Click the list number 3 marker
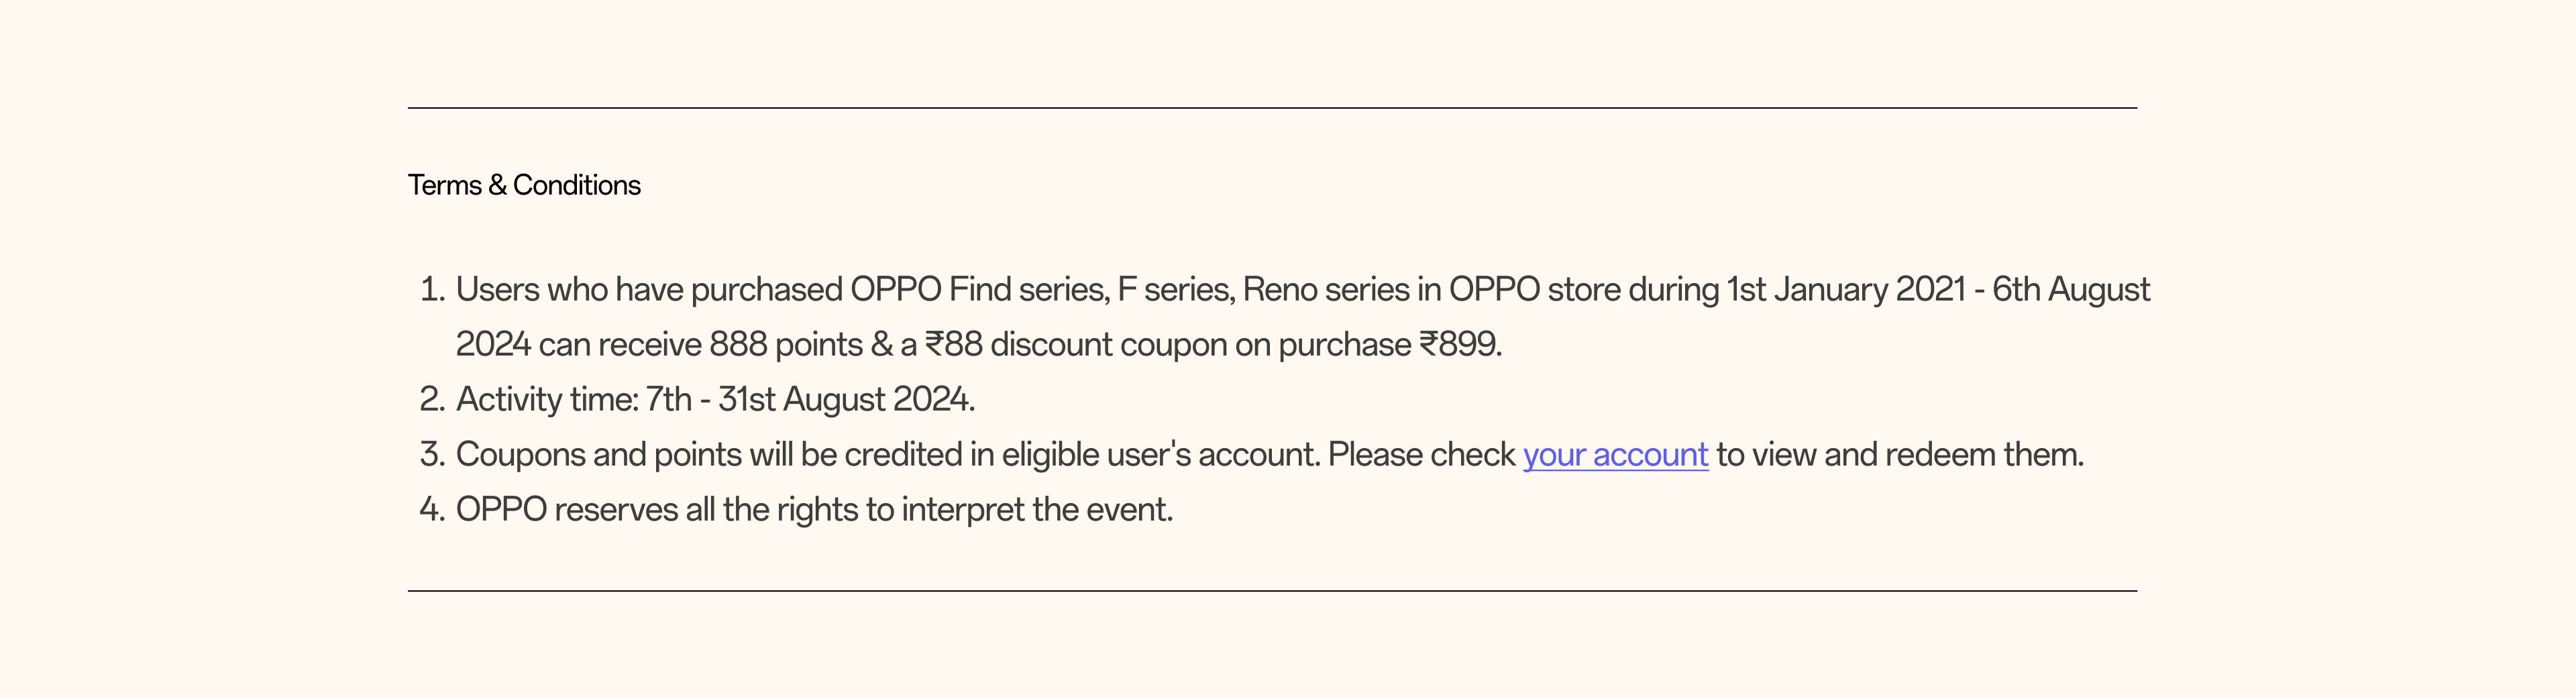This screenshot has height=699, width=2576. [x=432, y=455]
